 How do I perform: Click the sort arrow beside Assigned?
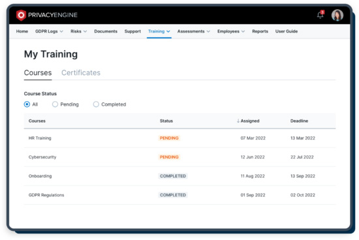click(x=238, y=121)
